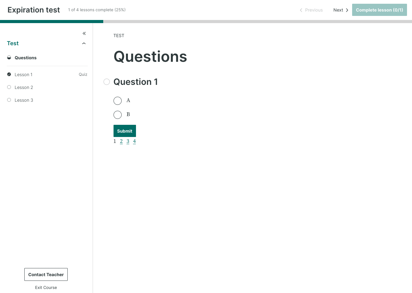
Task: Click the Previous left-chevron icon
Action: pyautogui.click(x=301, y=10)
